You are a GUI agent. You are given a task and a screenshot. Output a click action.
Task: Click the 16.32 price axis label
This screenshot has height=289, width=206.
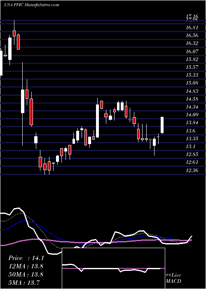click(192, 43)
